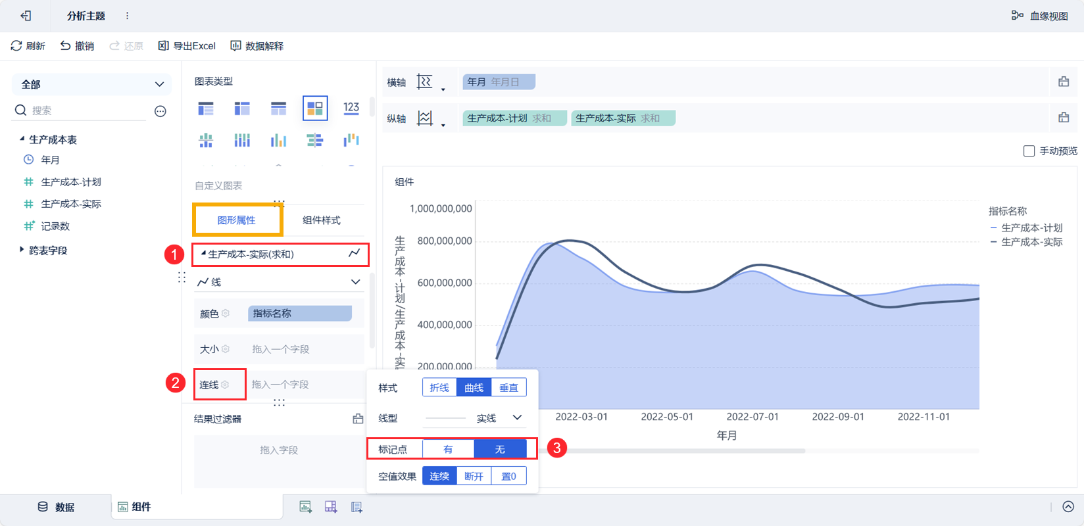Add a new dashboard via bottom grid-plus icon

[331, 507]
